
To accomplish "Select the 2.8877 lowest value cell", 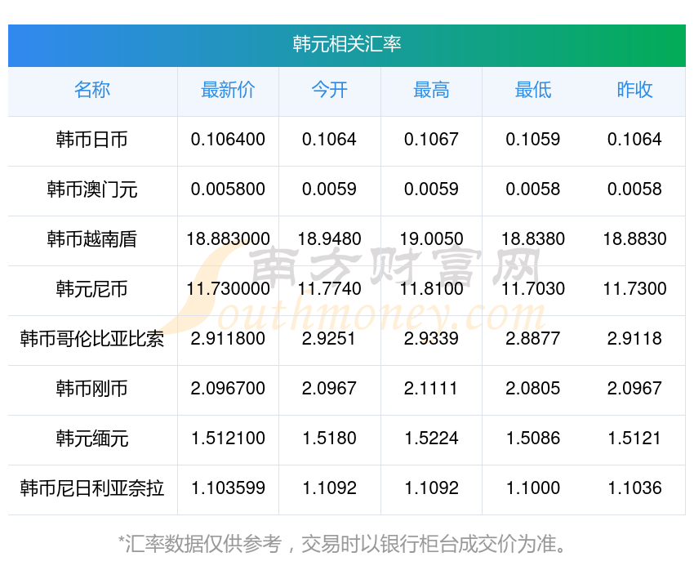I will click(x=533, y=339).
